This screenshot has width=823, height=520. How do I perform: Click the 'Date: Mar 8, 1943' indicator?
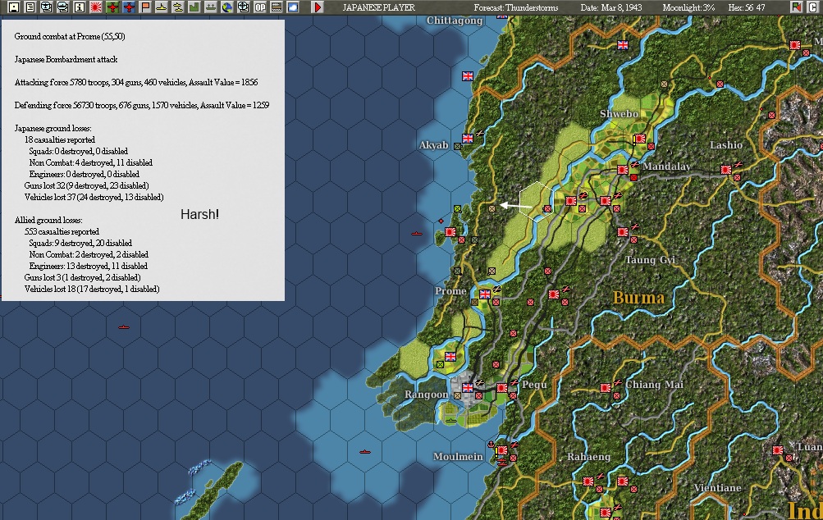[x=611, y=7]
